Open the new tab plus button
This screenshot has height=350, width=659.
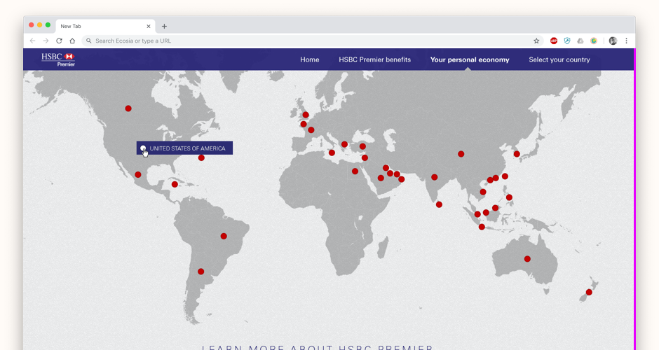coord(164,27)
